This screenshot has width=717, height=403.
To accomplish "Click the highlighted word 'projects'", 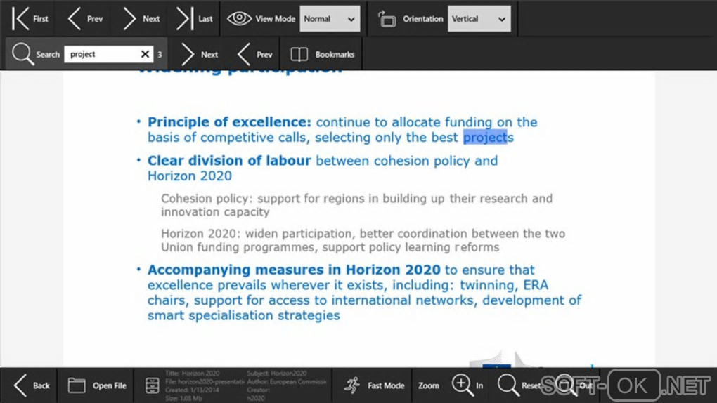I will tap(489, 138).
